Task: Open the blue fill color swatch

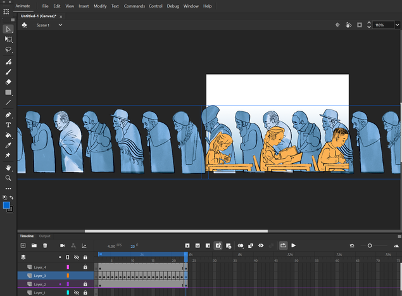Action: pyautogui.click(x=6, y=206)
